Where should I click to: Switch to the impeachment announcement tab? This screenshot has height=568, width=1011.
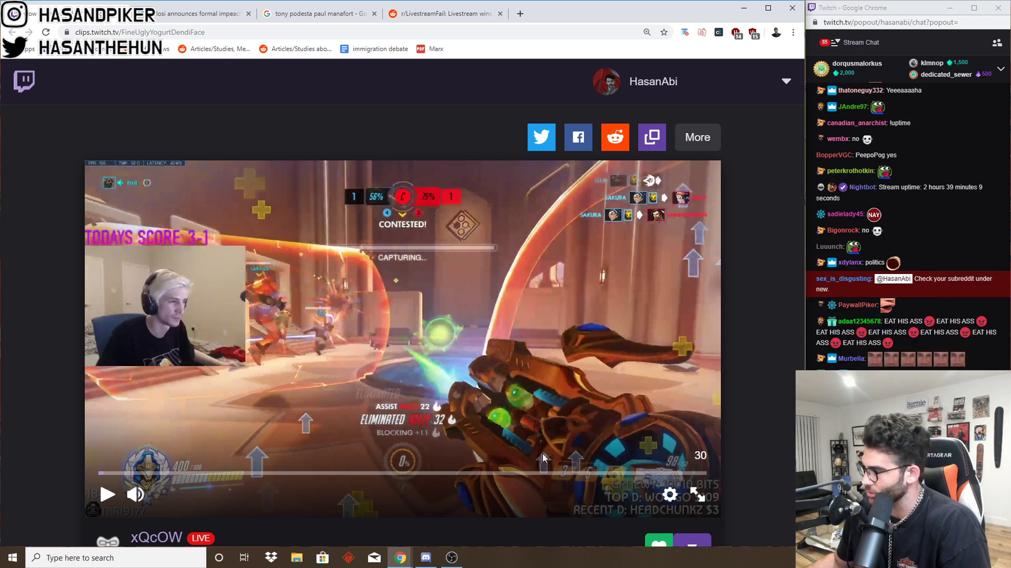(198, 13)
